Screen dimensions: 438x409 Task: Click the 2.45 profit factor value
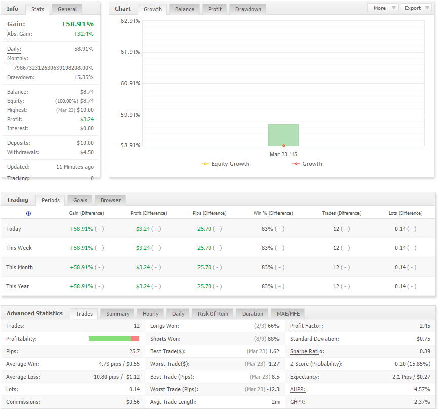pos(425,326)
